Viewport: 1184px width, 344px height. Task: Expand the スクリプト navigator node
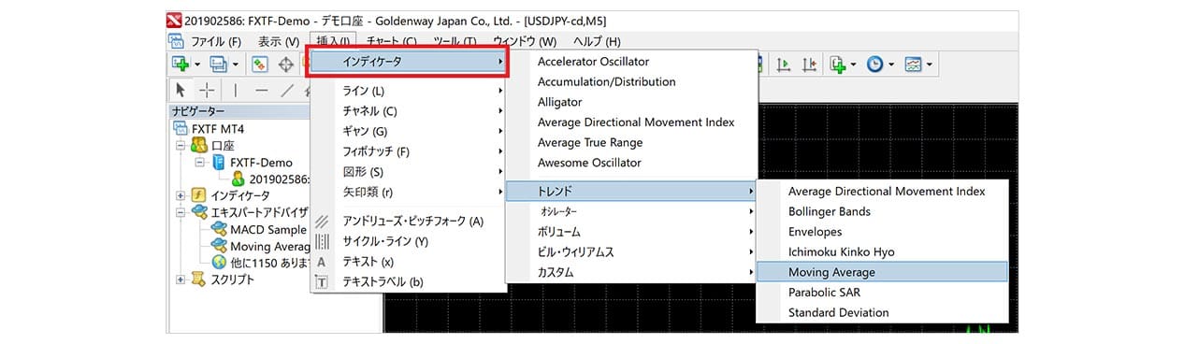[x=180, y=279]
